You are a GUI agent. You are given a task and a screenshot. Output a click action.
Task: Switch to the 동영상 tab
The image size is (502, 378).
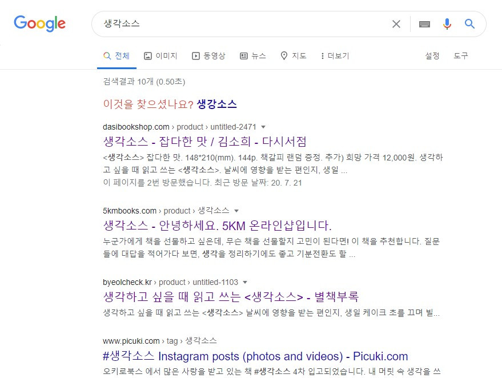point(209,56)
